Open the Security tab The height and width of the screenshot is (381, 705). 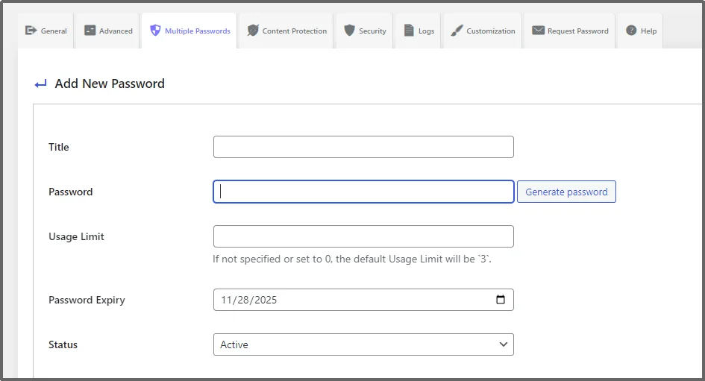[365, 31]
